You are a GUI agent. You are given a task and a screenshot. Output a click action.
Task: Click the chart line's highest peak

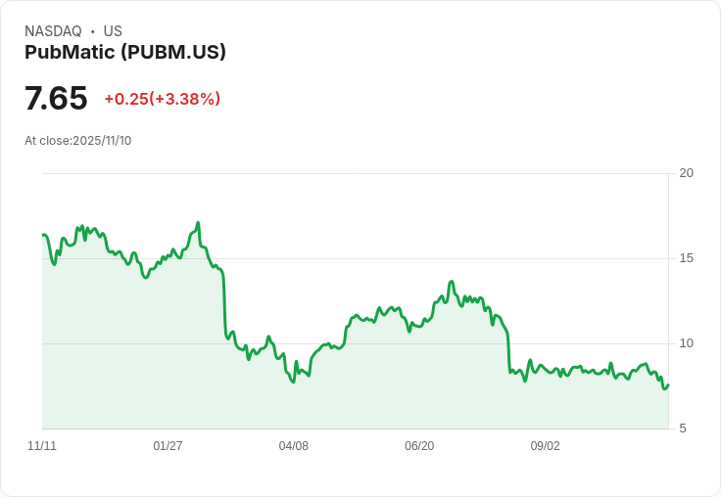tap(198, 223)
